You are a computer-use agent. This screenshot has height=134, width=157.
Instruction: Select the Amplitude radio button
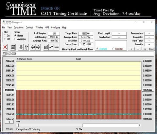coord(97,49)
